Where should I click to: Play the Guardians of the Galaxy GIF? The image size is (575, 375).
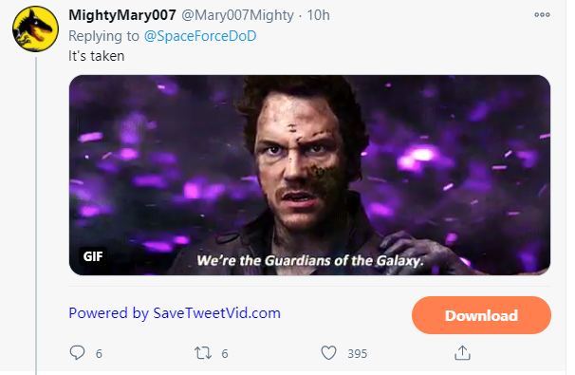[309, 175]
